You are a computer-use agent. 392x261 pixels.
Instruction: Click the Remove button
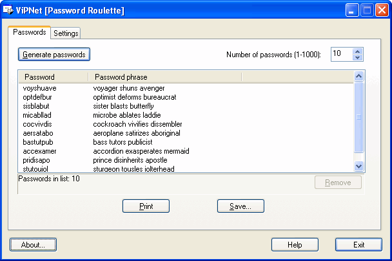pyautogui.click(x=338, y=183)
